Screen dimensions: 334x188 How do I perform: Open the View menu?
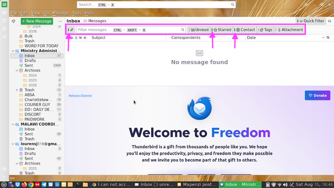[36, 13]
